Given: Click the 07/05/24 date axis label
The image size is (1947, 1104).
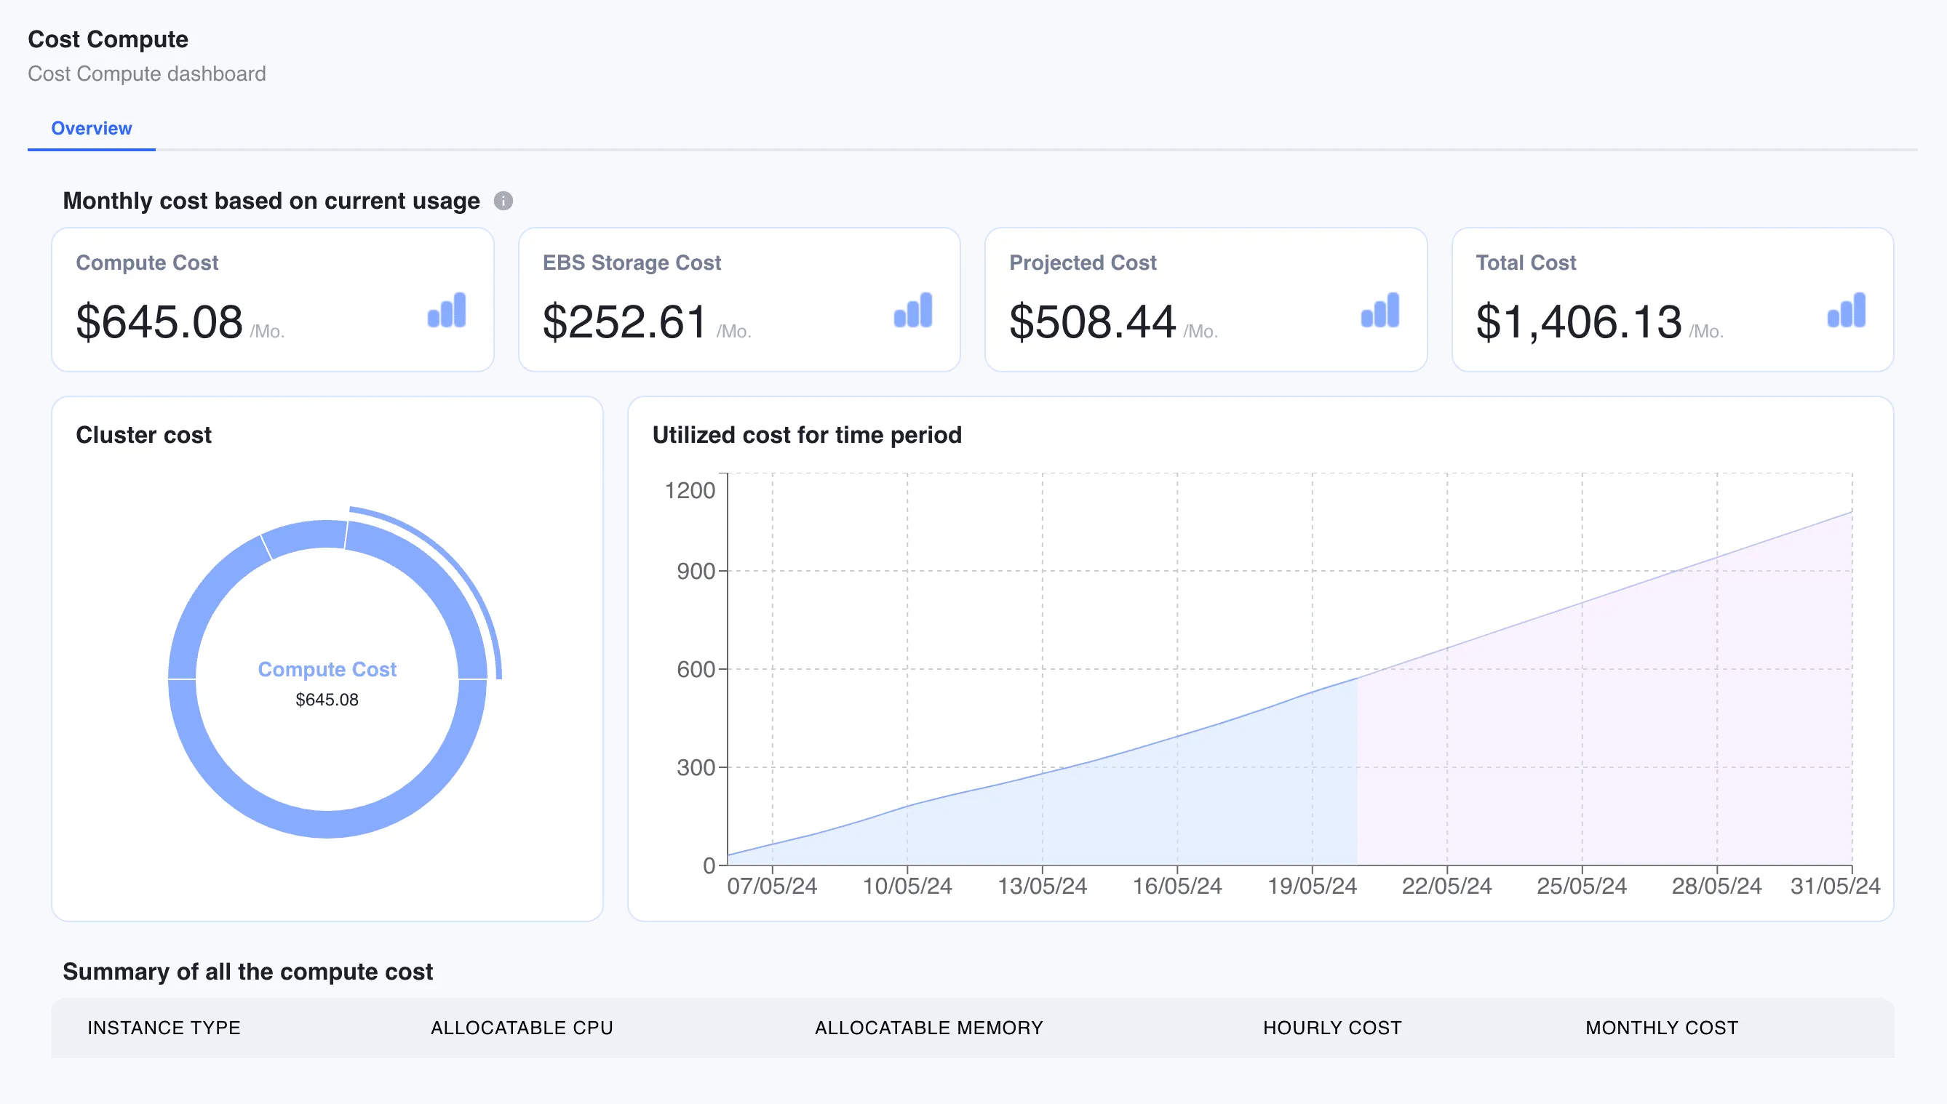Looking at the screenshot, I should [x=772, y=886].
